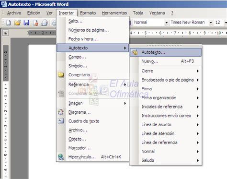Viewport: 227px width, 179px height.
Task: Select Normal entry in the Autotexto submenu
Action: click(x=166, y=152)
